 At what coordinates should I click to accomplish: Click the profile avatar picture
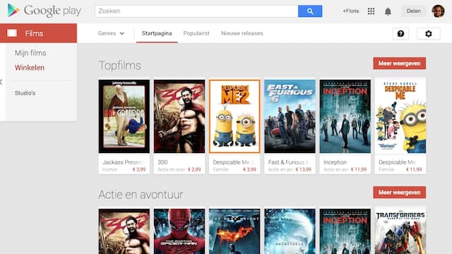(438, 11)
